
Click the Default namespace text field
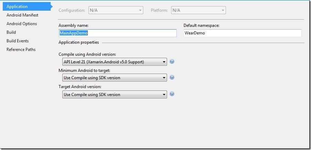tap(242, 33)
